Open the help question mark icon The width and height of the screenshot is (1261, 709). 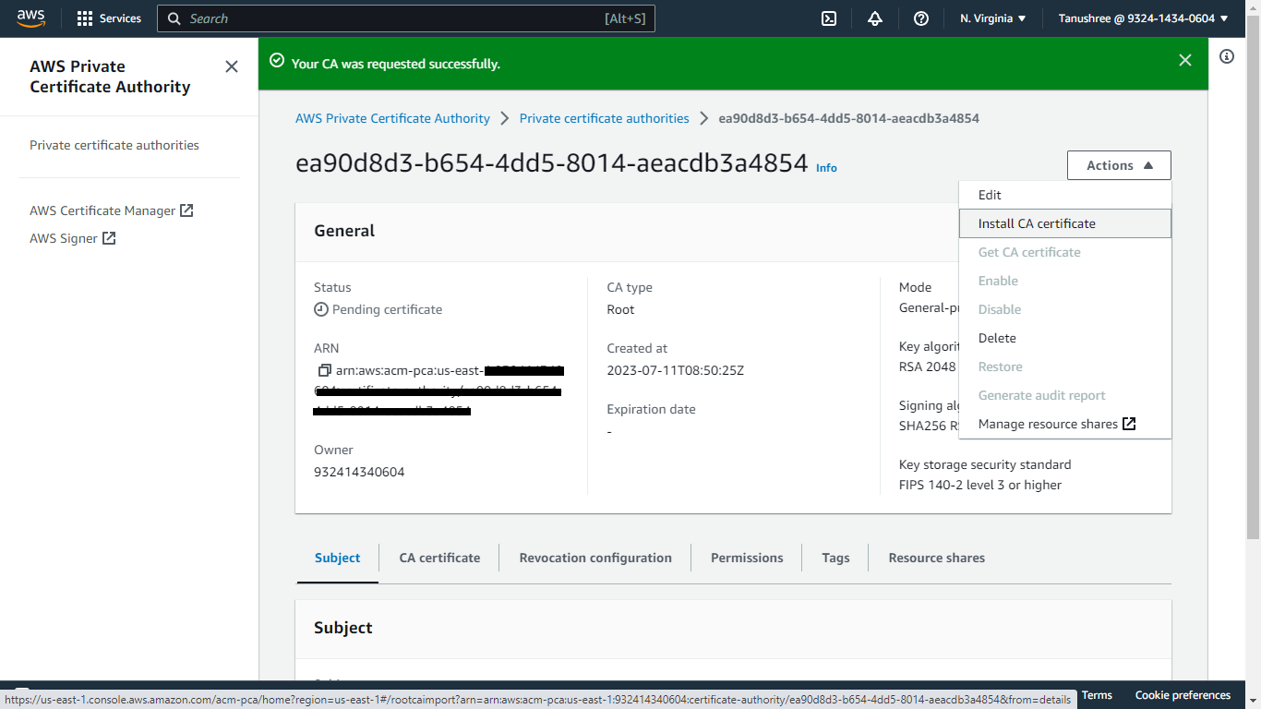(x=921, y=18)
